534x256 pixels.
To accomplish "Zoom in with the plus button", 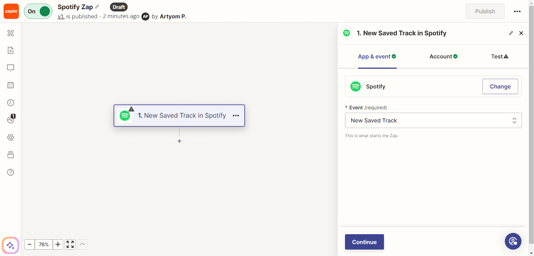I will (x=58, y=244).
